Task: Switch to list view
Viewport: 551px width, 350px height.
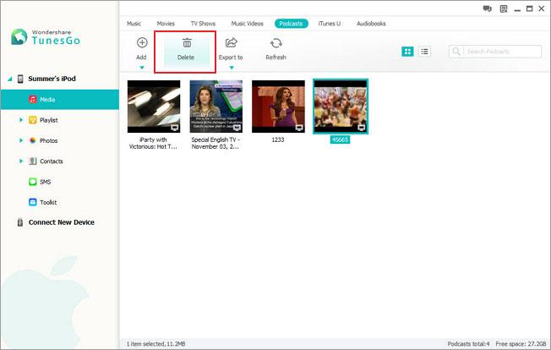Action: (x=424, y=52)
